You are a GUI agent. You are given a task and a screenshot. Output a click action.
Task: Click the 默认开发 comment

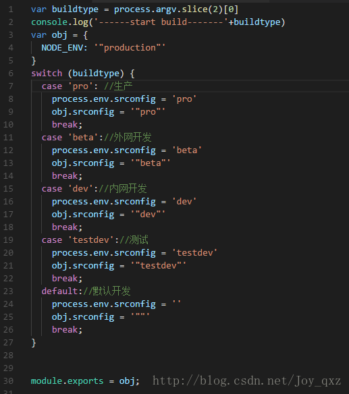click(111, 291)
